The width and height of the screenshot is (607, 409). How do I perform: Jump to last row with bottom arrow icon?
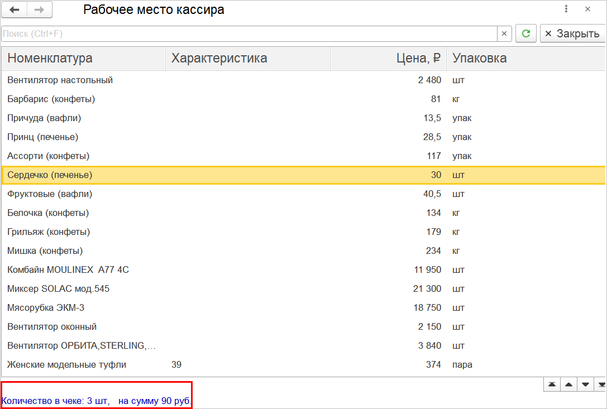pos(600,384)
